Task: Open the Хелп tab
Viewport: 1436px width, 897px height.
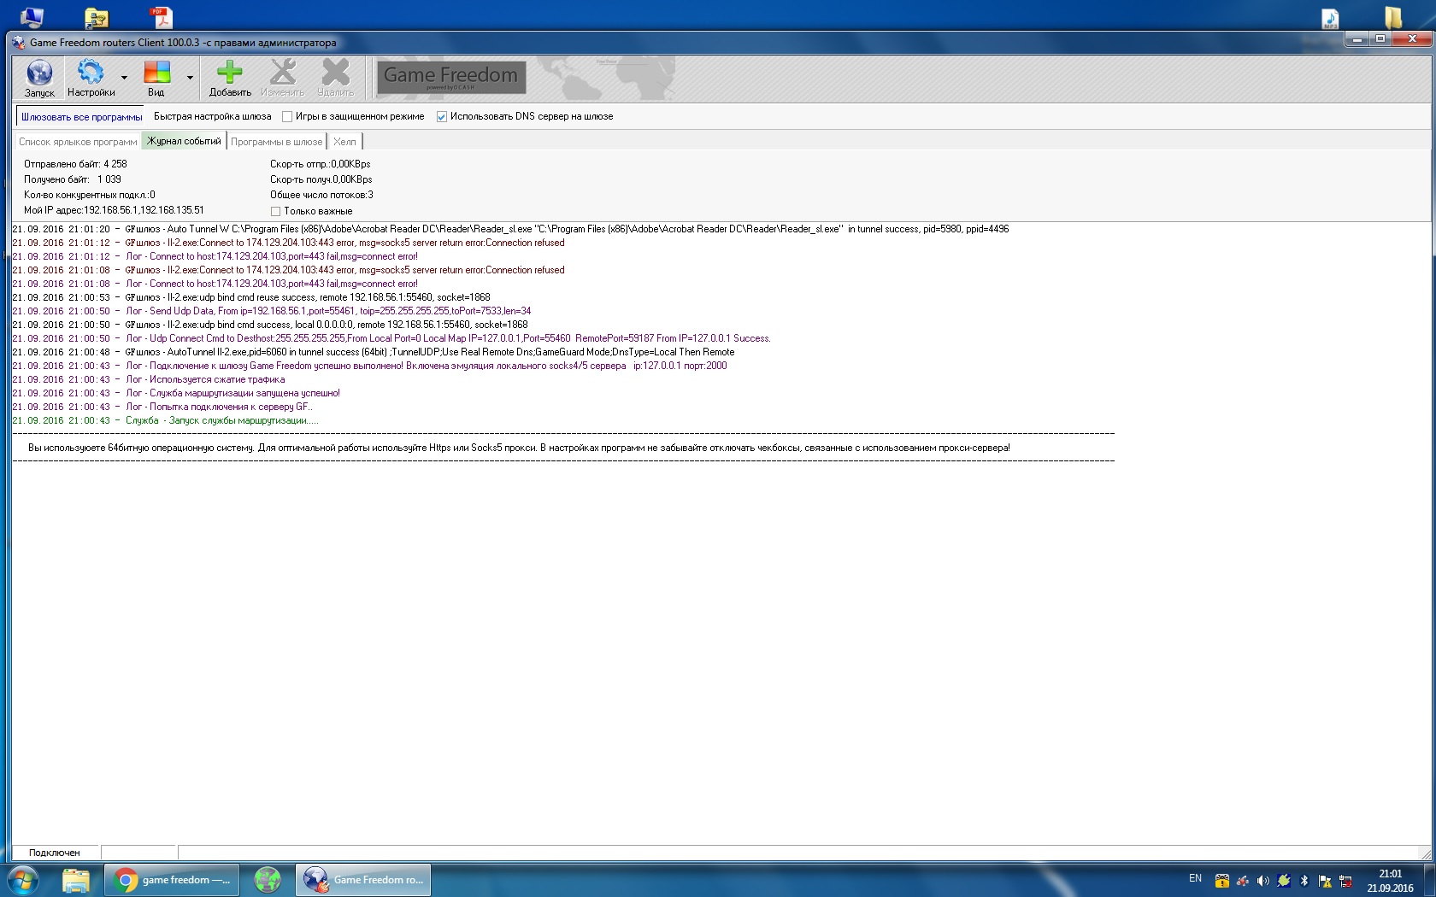Action: point(344,142)
